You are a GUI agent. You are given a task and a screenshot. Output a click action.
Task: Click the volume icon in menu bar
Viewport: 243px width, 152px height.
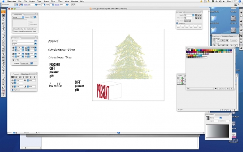(x=224, y=1)
